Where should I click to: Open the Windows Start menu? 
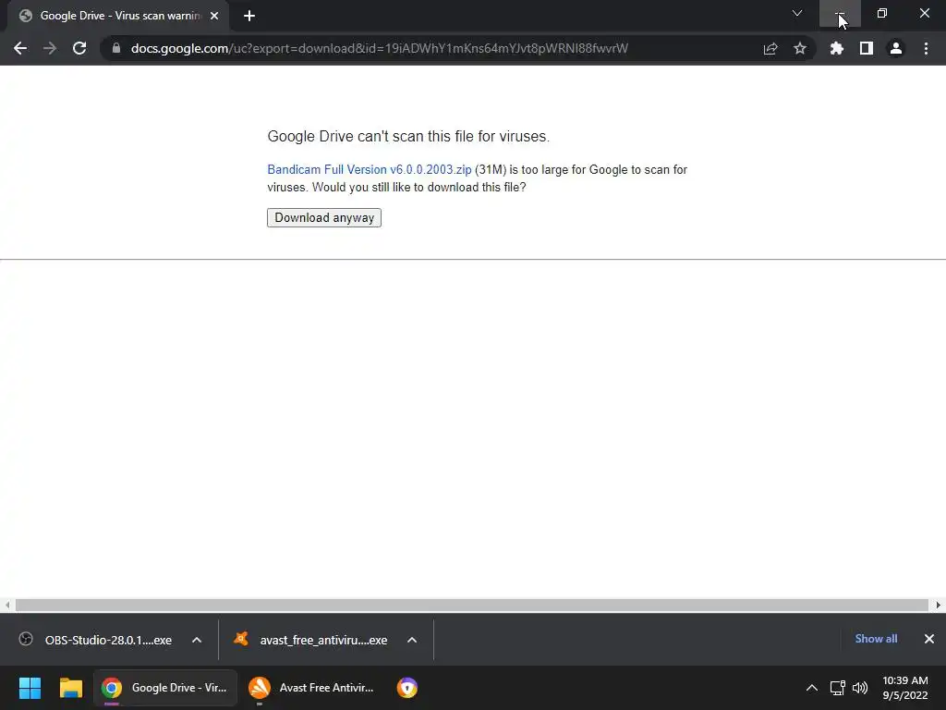pyautogui.click(x=30, y=688)
